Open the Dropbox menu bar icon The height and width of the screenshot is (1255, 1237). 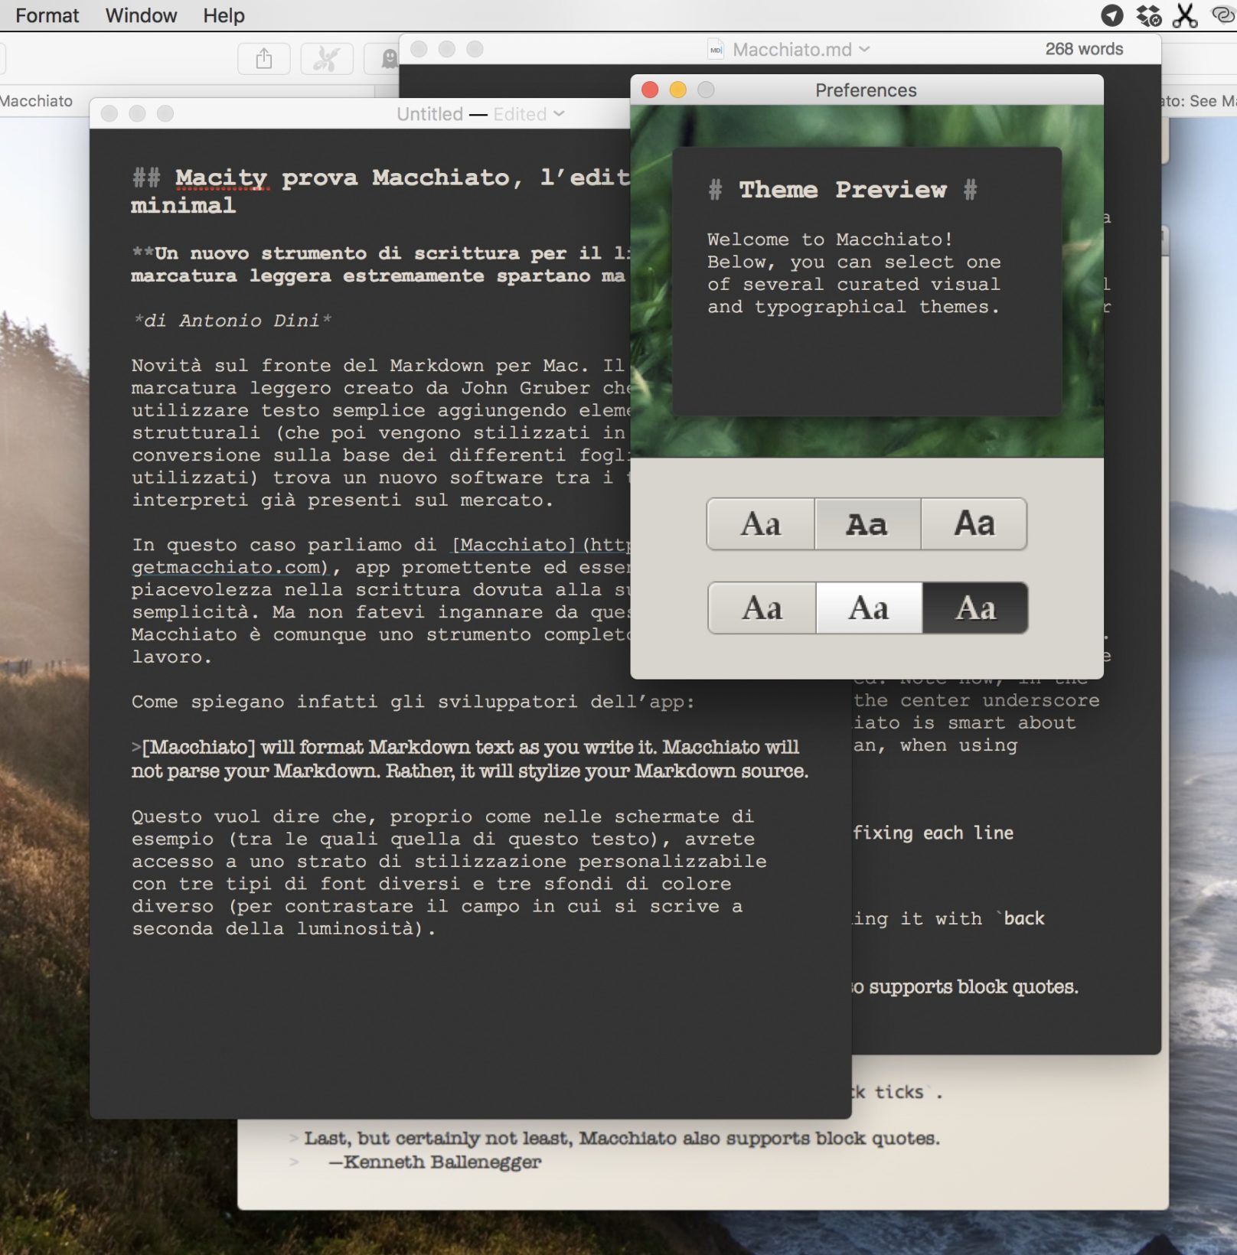(1148, 15)
